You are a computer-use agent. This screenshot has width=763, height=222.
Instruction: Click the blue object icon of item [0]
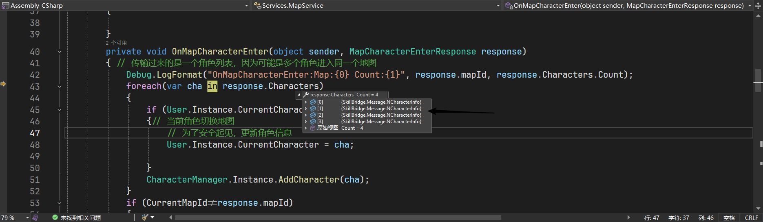(x=313, y=102)
